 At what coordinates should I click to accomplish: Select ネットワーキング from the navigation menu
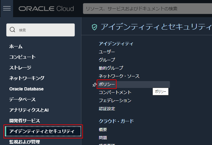(x=27, y=78)
